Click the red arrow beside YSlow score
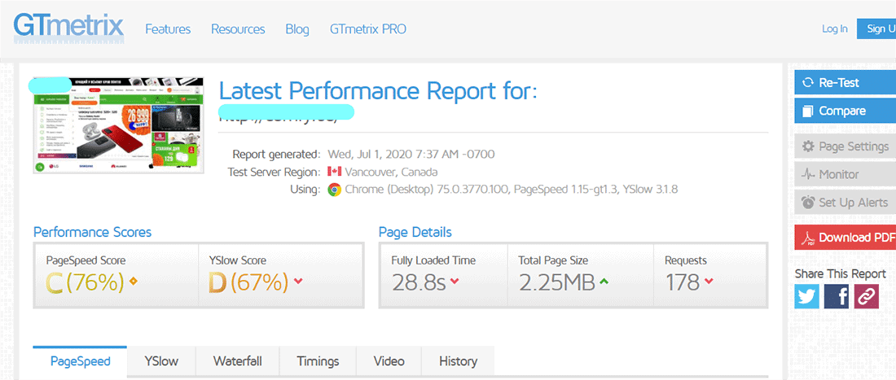Viewport: 896px width, 380px height. 297,280
